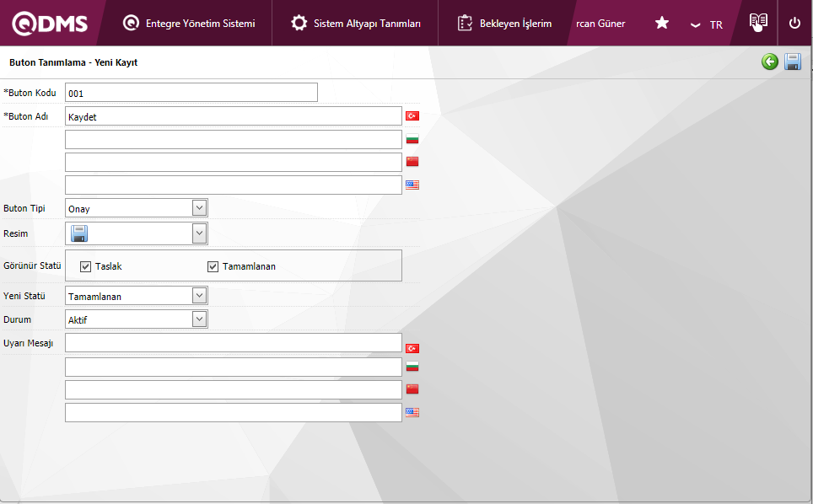
Task: Click the Buton Kodu input field
Action: 191,93
